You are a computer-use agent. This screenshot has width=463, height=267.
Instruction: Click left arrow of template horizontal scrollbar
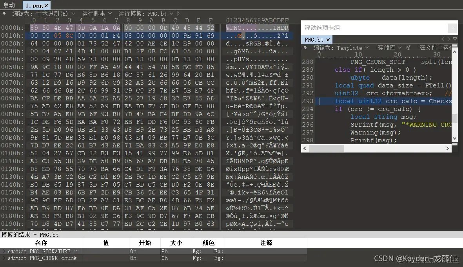tap(305, 149)
